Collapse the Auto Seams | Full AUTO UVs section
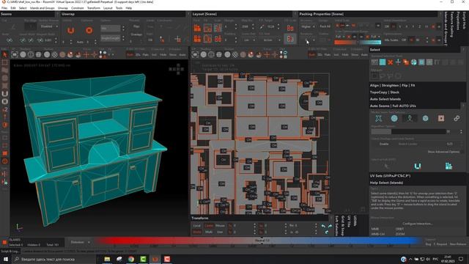The width and height of the screenshot is (469, 264). click(393, 106)
